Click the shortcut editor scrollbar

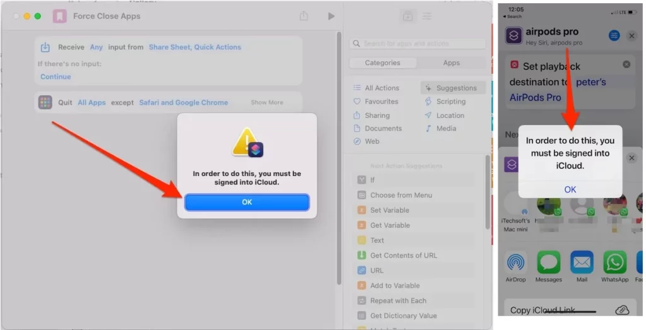click(x=339, y=158)
